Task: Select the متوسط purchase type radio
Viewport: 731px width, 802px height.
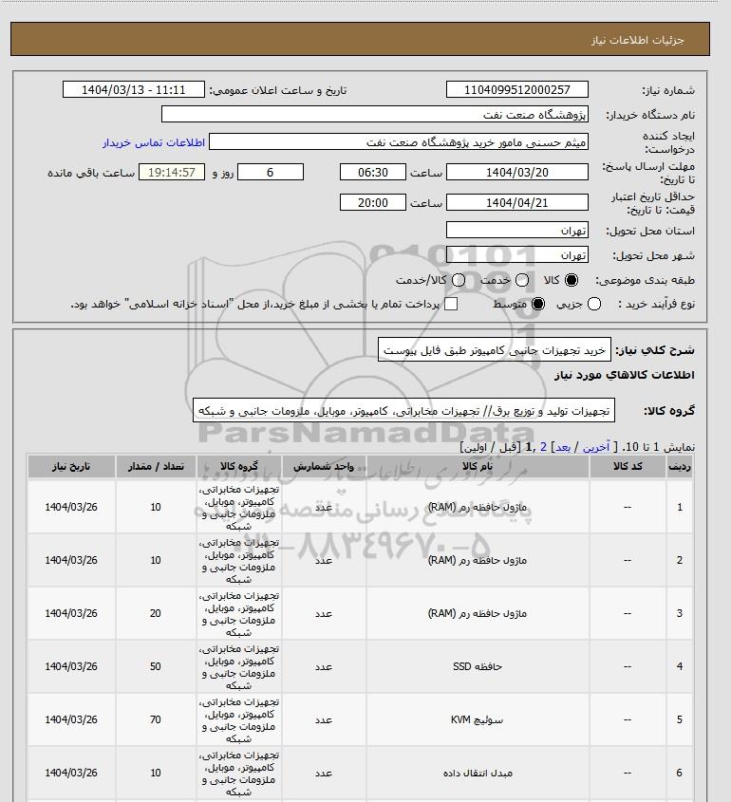Action: [x=538, y=304]
